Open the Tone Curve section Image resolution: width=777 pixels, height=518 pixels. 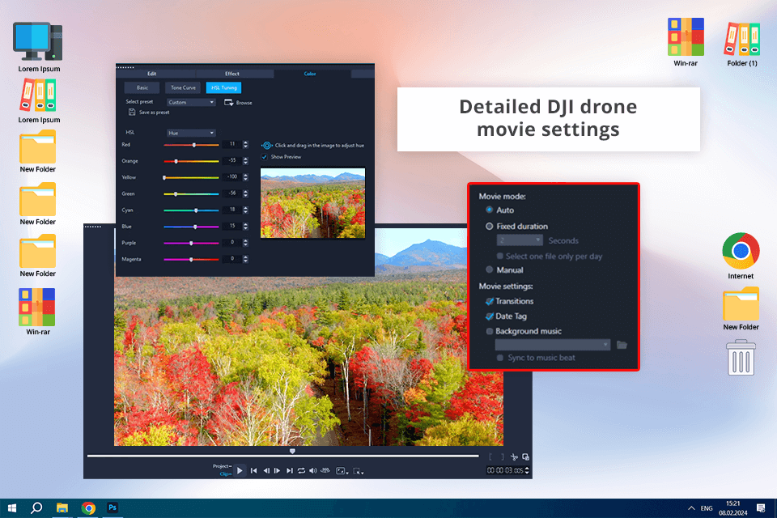point(183,87)
